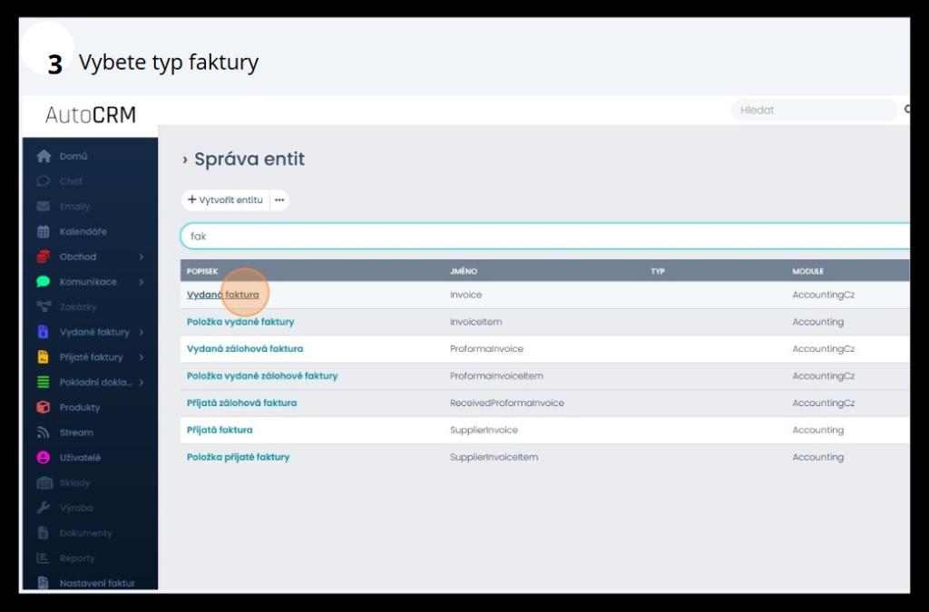Open Stream in the sidebar menu
The image size is (929, 612).
[x=76, y=432]
